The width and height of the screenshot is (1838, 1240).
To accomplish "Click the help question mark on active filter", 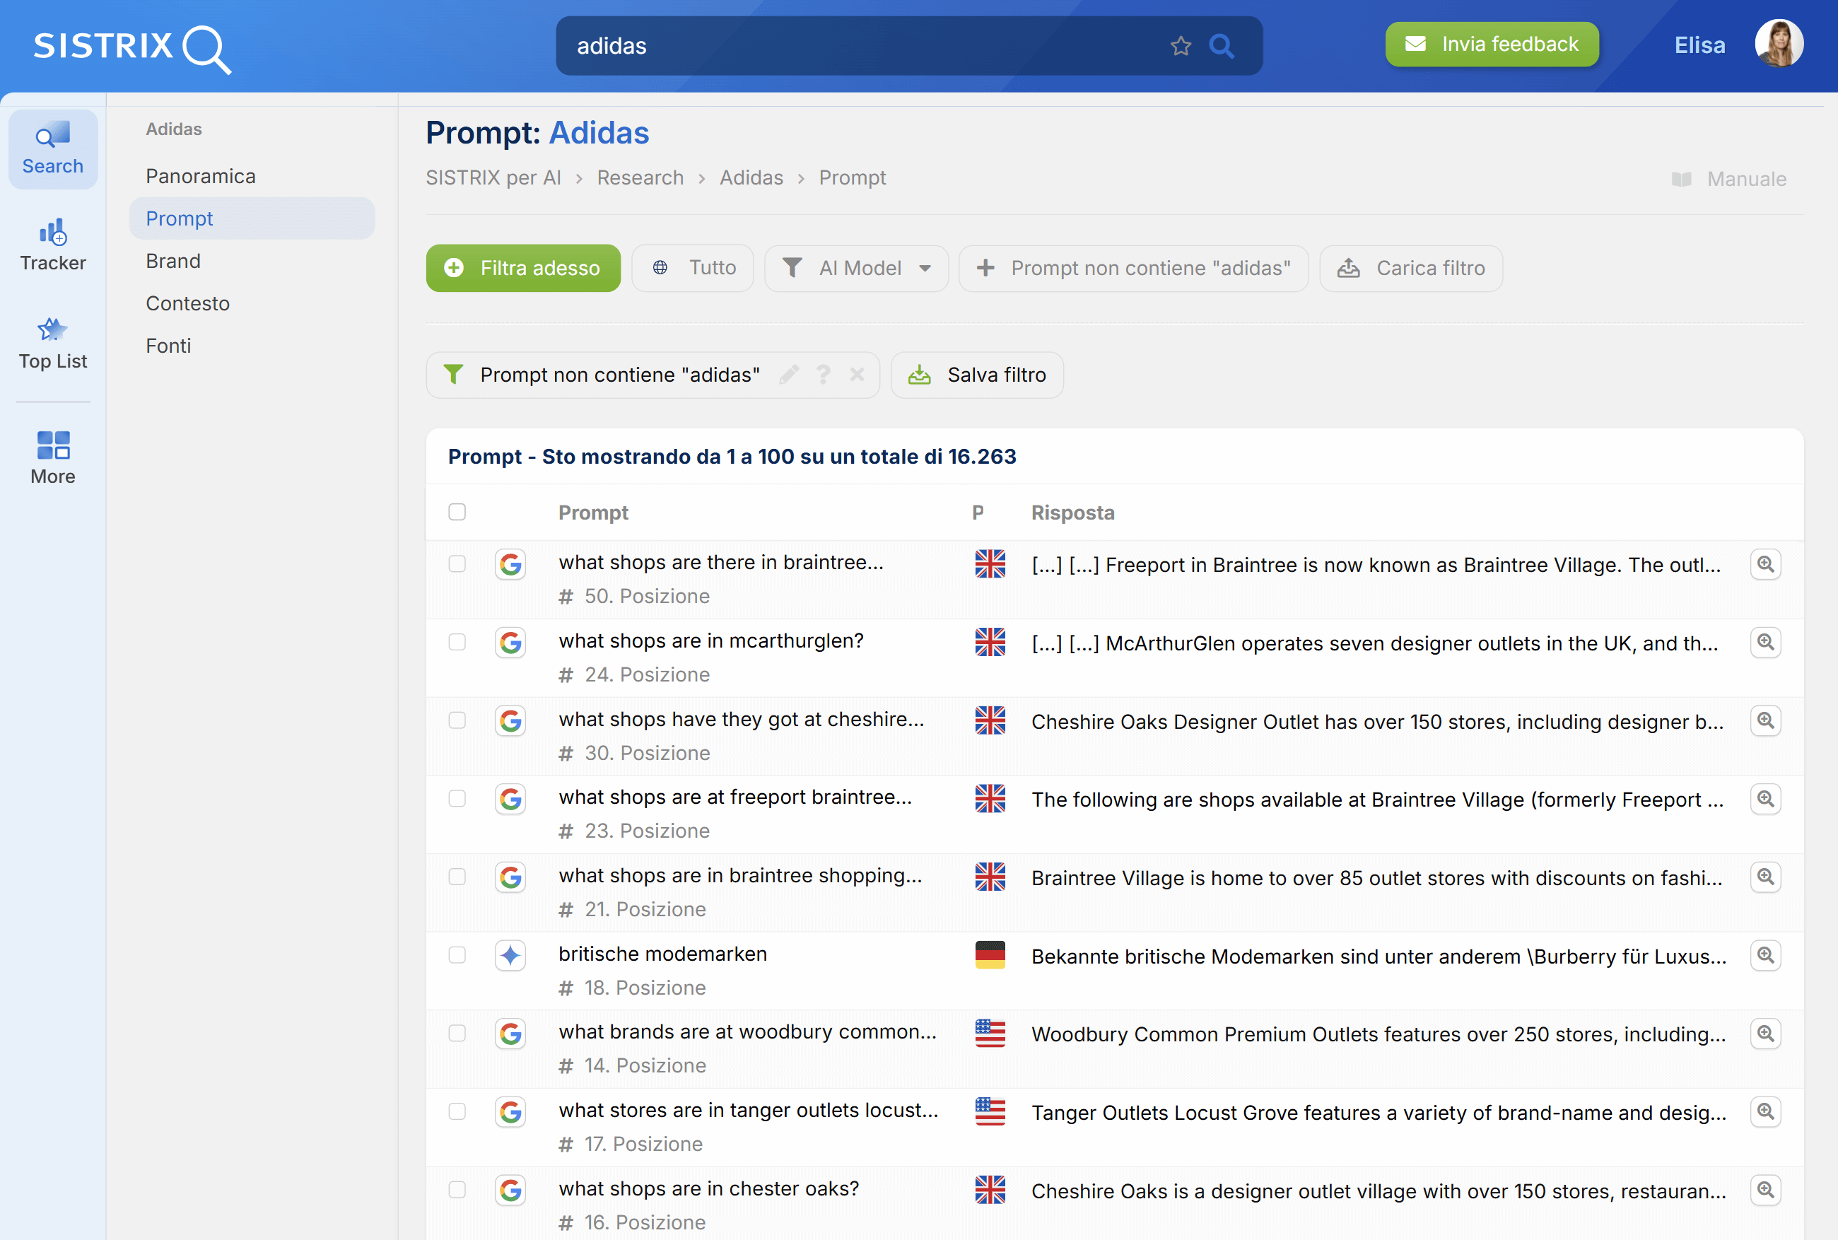I will click(823, 375).
